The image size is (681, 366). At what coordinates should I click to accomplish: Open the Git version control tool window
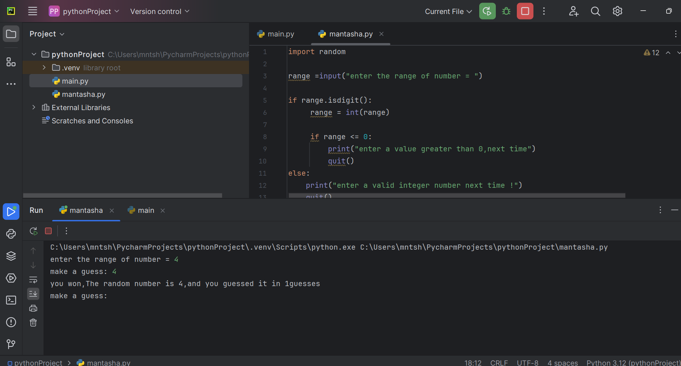pos(11,344)
